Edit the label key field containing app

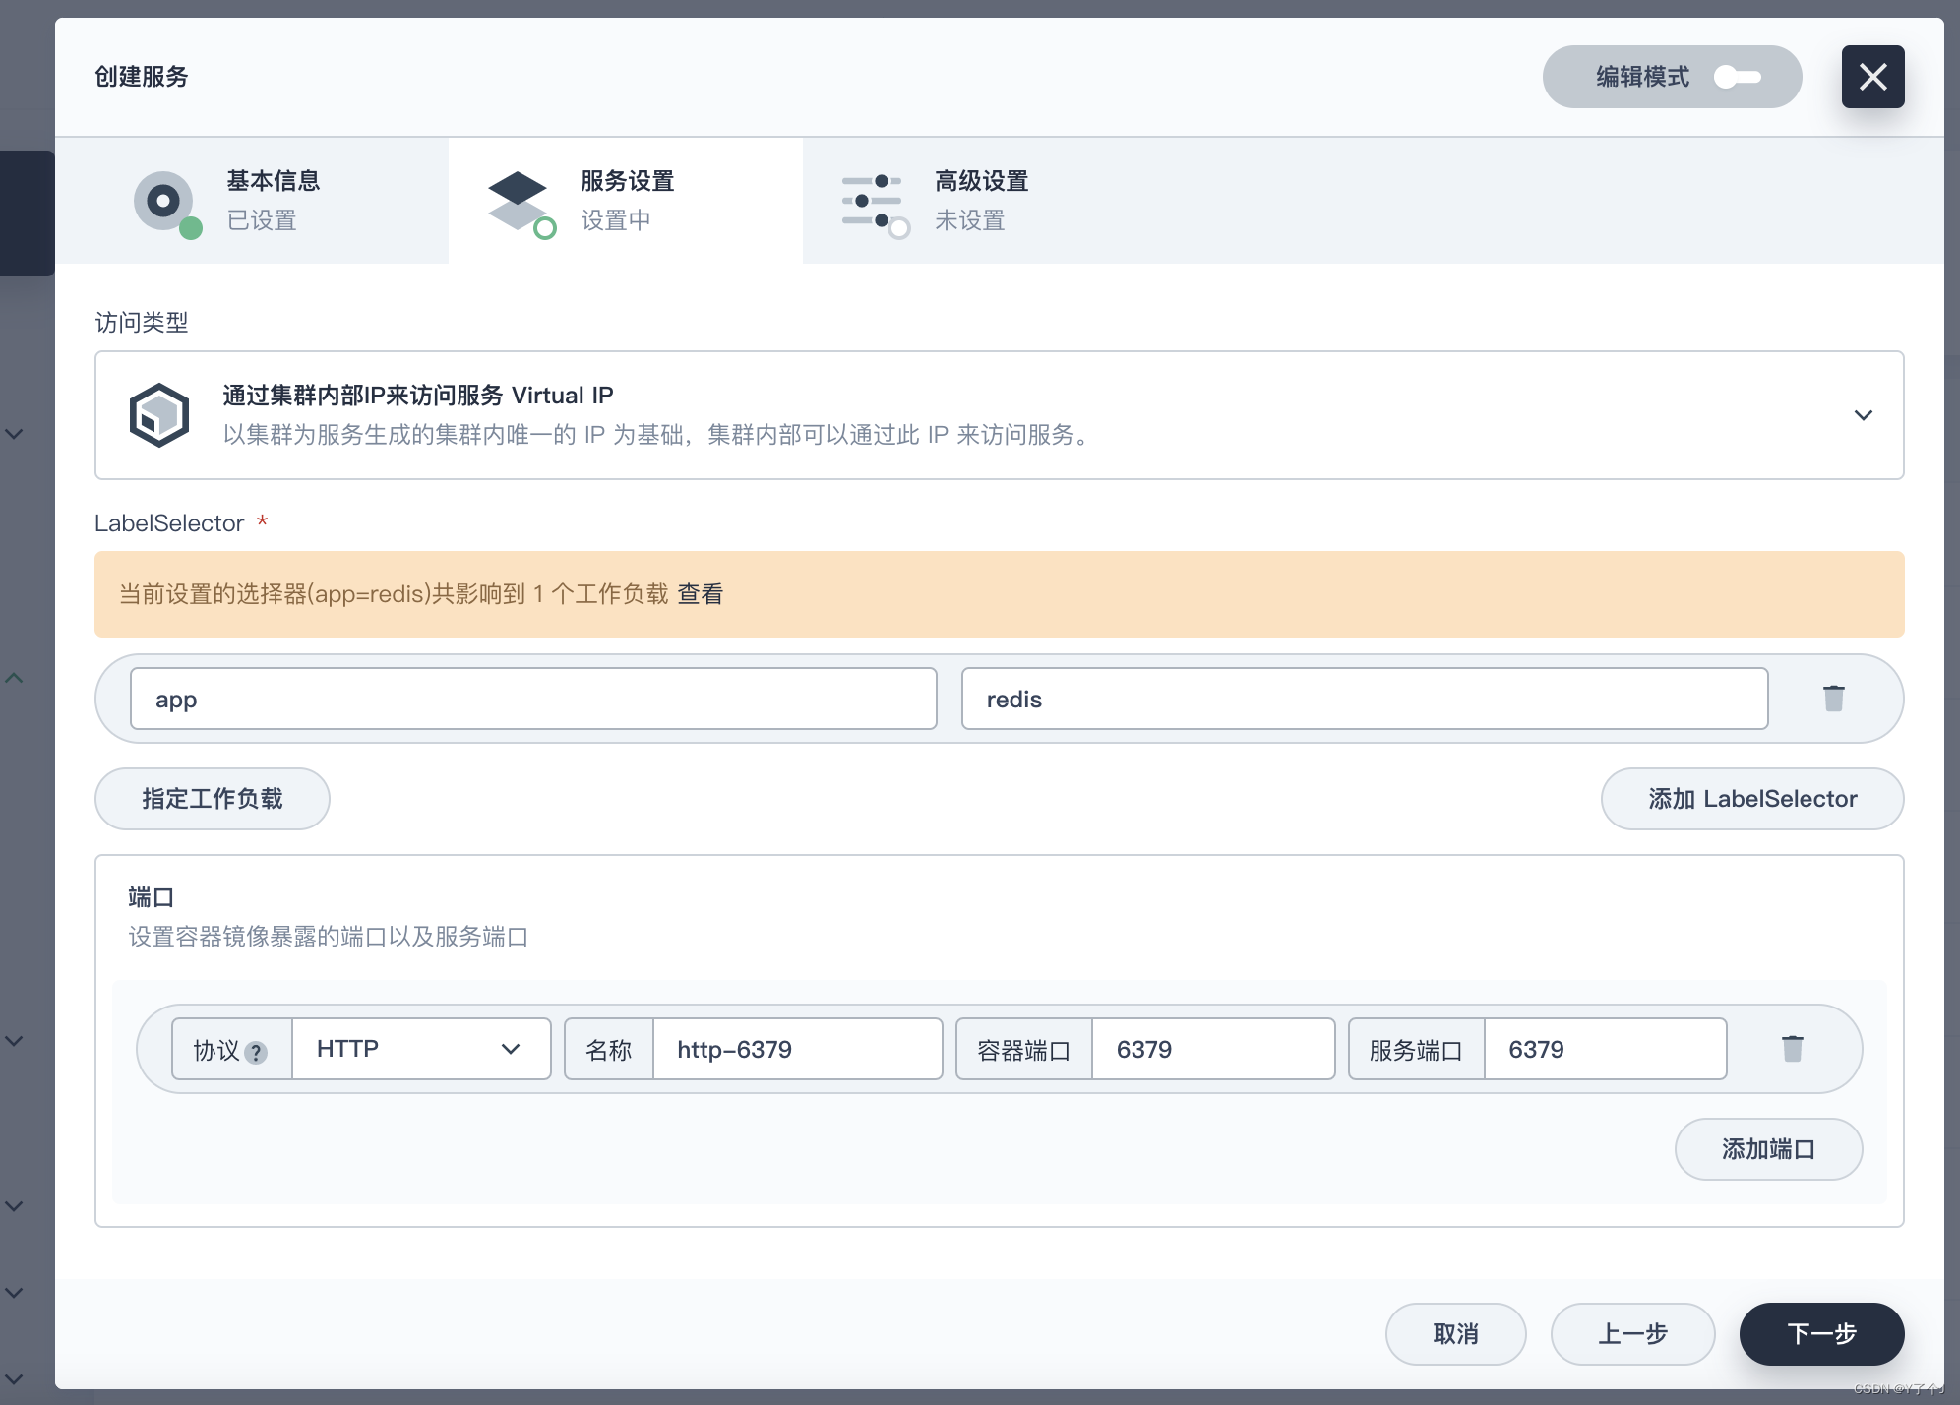533,699
